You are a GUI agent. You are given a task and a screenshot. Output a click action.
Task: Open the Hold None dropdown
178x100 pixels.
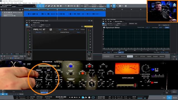point(109,52)
